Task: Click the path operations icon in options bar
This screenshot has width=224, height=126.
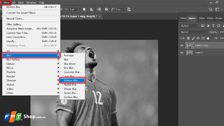Action: (84, 9)
